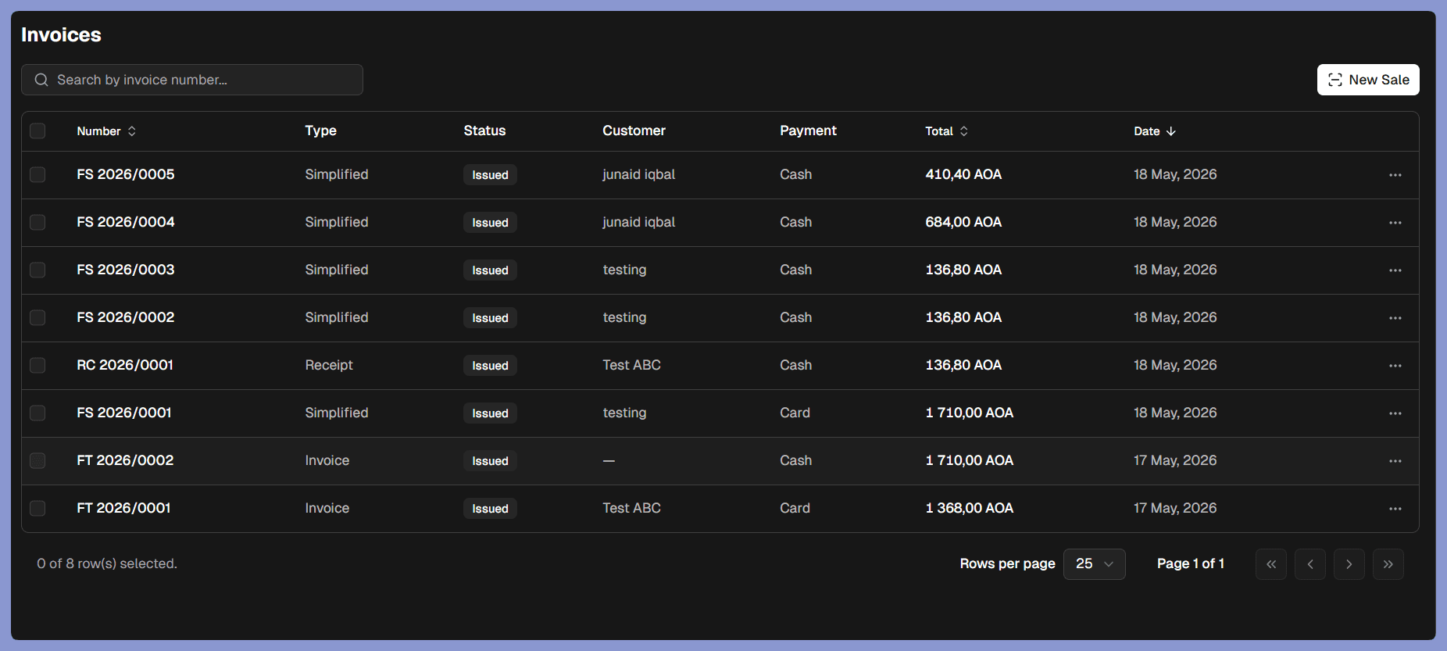This screenshot has width=1447, height=651.
Task: Click Issued badge on FT 2026/0001 row
Action: [x=490, y=509]
